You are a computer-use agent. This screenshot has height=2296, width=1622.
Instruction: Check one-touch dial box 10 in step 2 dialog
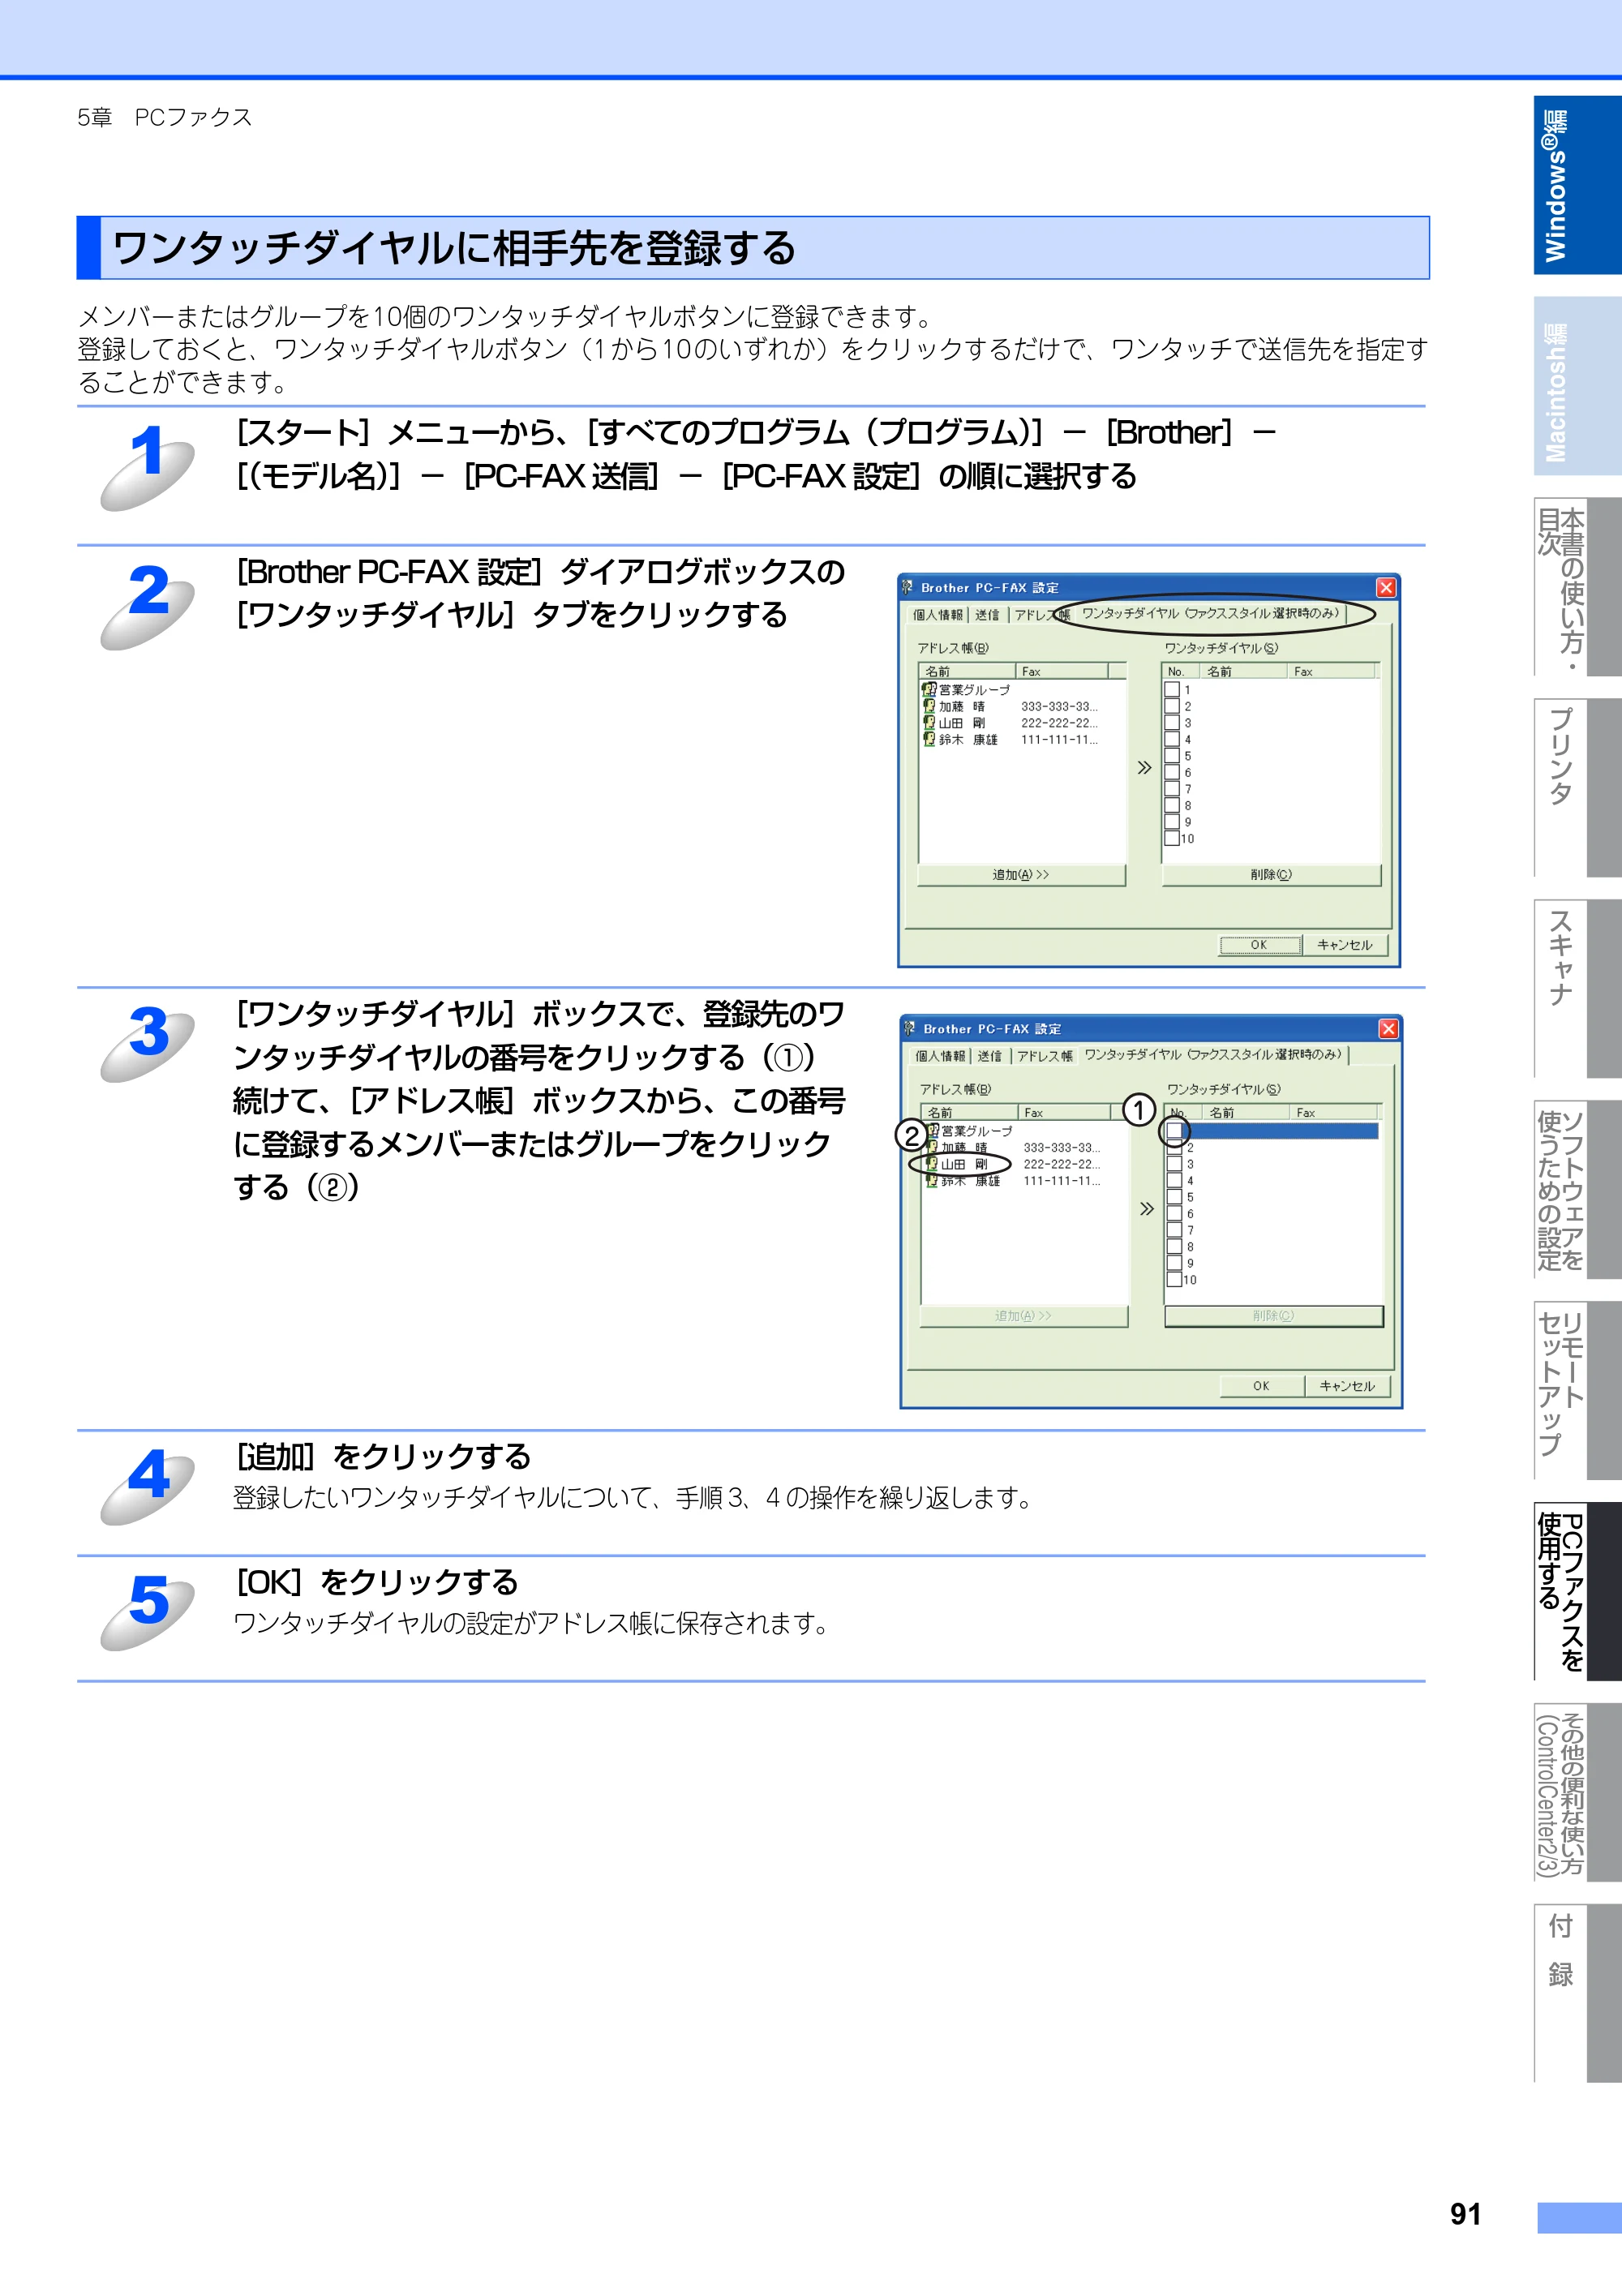click(1172, 838)
